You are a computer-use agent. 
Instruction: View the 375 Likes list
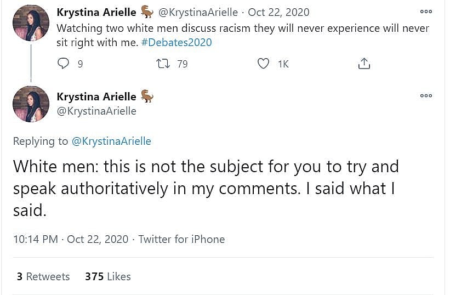pyautogui.click(x=108, y=276)
